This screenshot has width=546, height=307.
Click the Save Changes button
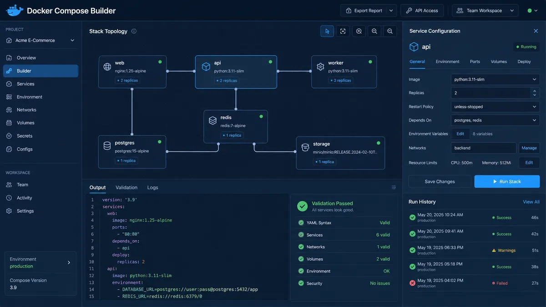(x=440, y=181)
